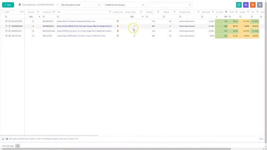
Task: Open the Amazon link icon for the Broan-NuTone row
Action: pyautogui.click(x=118, y=26)
